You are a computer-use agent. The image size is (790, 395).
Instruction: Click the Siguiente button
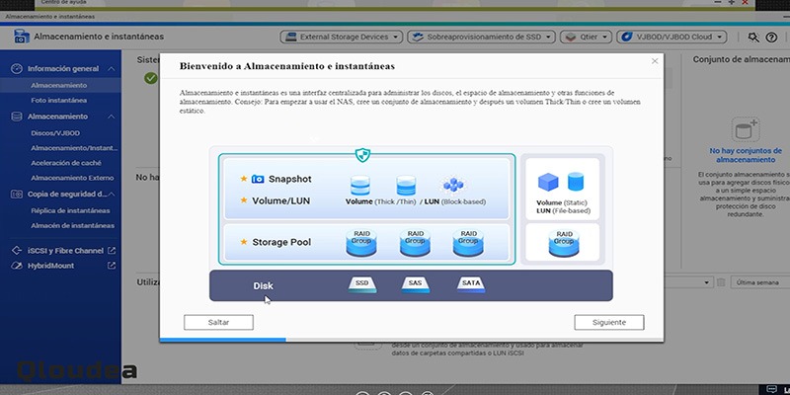click(x=608, y=323)
